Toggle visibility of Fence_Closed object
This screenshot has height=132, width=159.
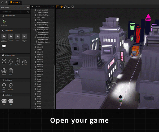click(x=51, y=17)
